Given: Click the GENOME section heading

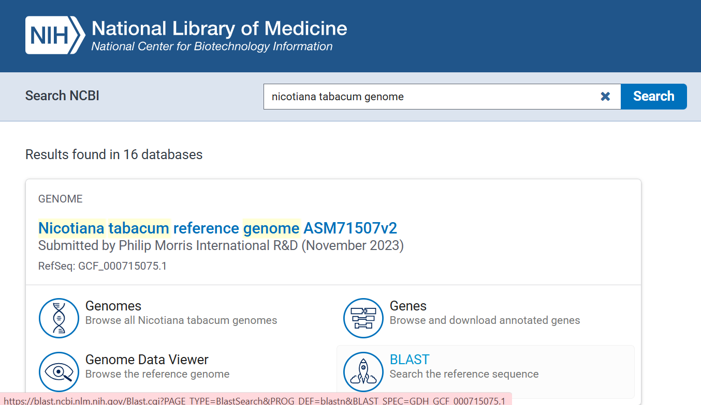Looking at the screenshot, I should pos(61,199).
